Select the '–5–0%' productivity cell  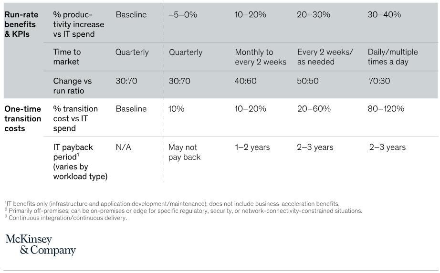[x=183, y=15]
